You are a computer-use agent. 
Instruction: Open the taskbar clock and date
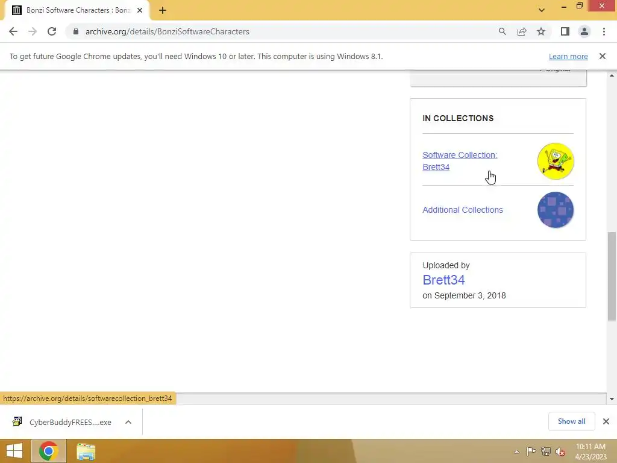coord(590,452)
